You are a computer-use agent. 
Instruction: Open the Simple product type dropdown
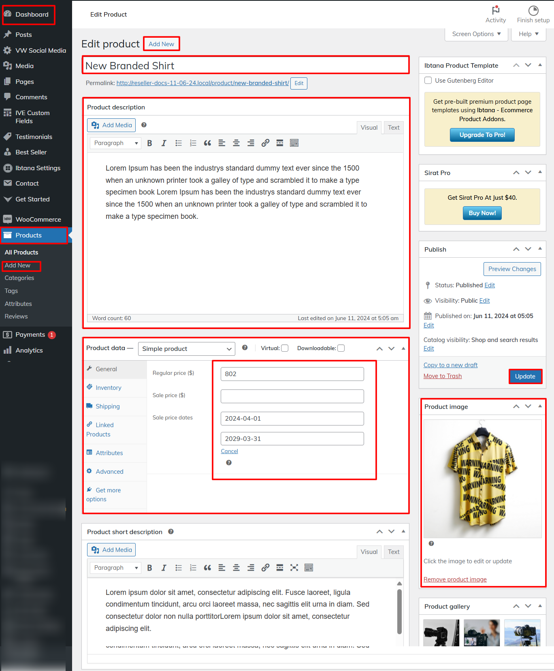pyautogui.click(x=186, y=349)
